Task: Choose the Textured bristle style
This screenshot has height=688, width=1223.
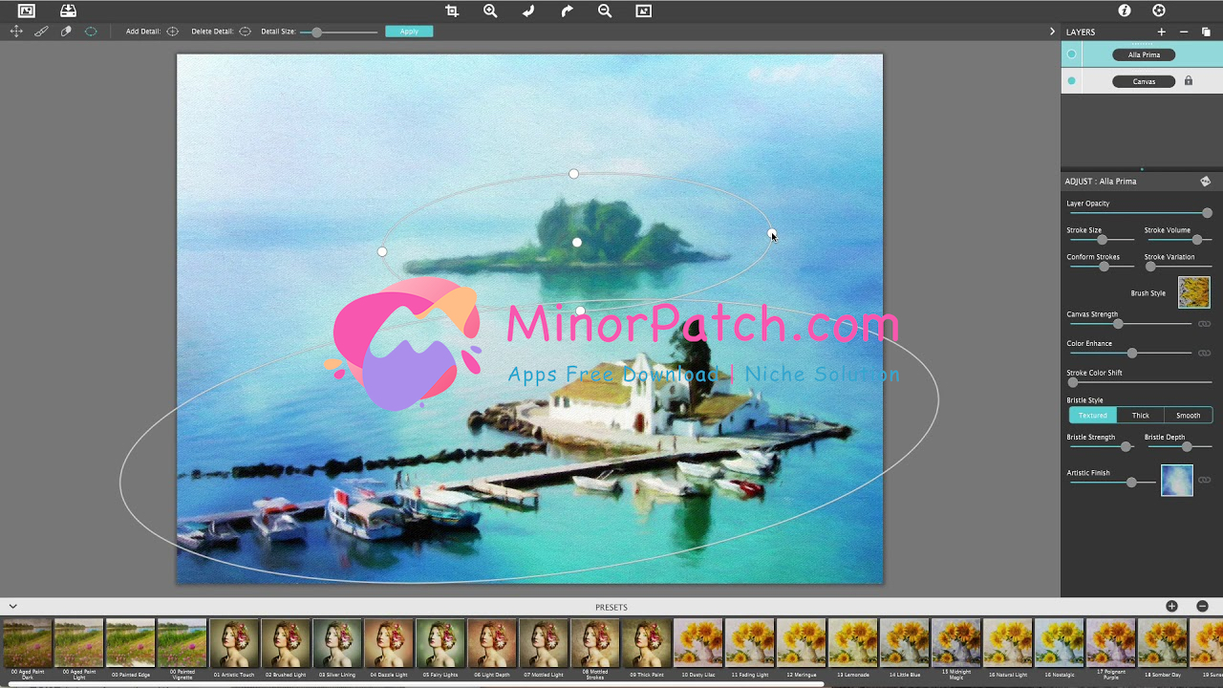Action: pyautogui.click(x=1092, y=416)
